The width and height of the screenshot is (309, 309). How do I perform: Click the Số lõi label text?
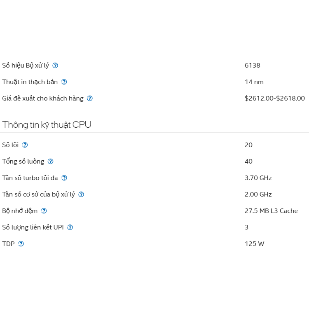tap(10, 145)
